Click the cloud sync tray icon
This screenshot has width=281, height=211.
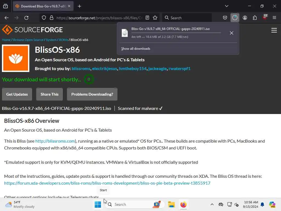coord(221,204)
